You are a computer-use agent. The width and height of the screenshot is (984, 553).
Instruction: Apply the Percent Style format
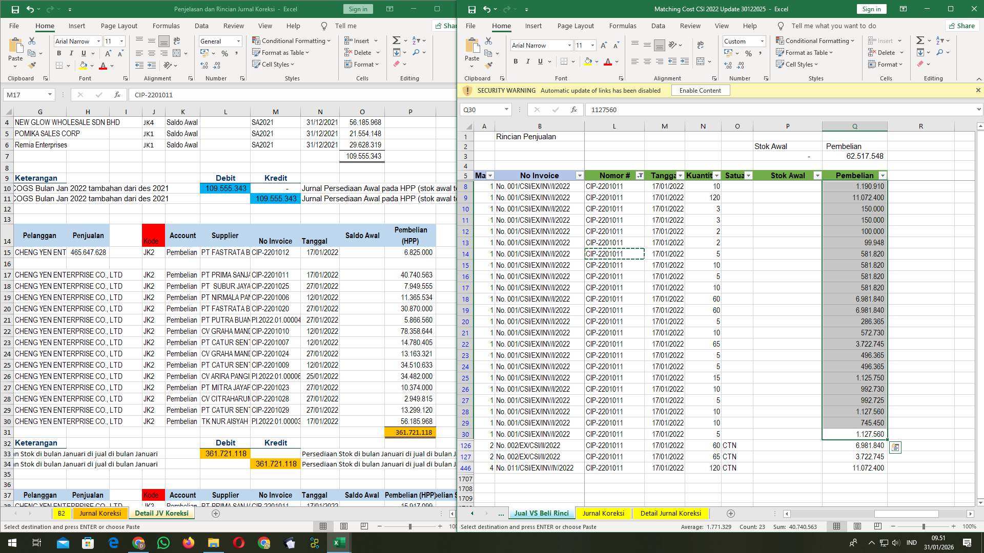pyautogui.click(x=748, y=53)
